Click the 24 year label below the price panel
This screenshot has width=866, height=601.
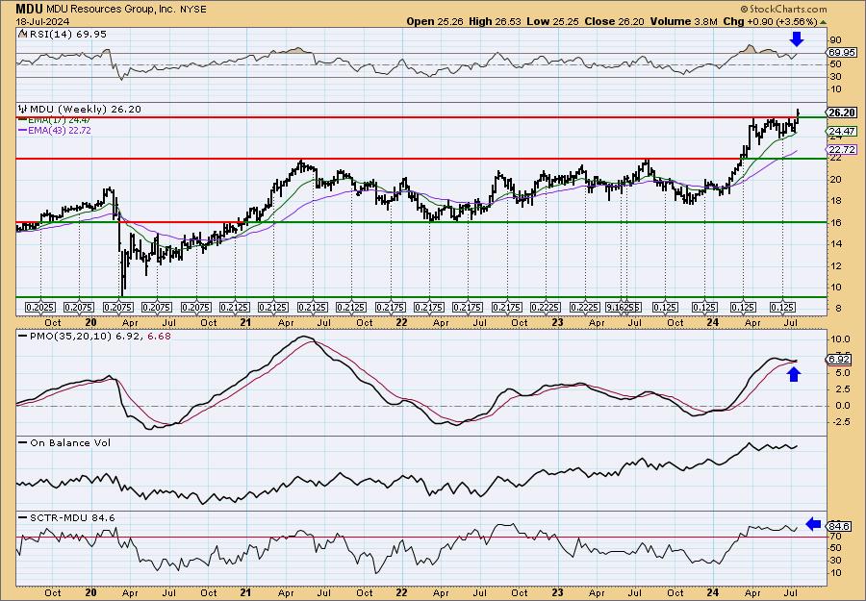coord(712,323)
